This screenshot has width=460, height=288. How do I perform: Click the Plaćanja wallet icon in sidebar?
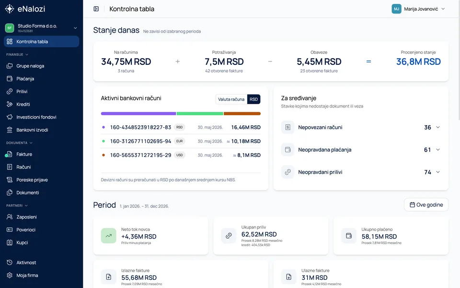(x=10, y=78)
